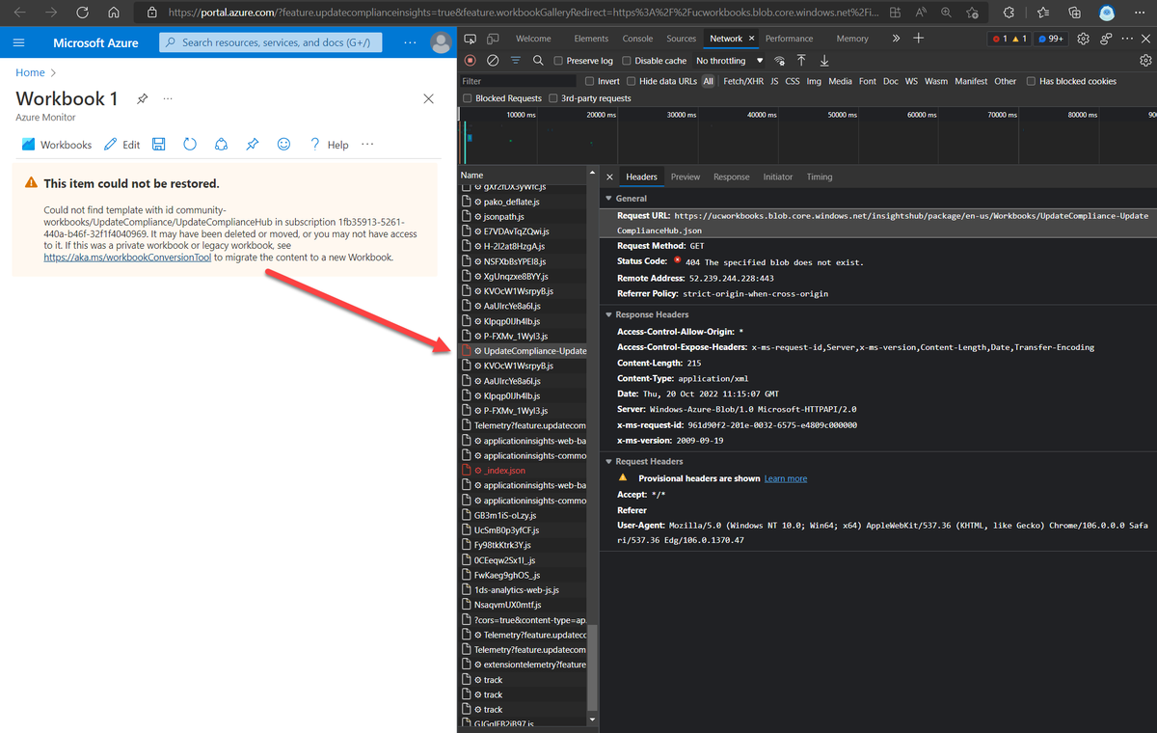Go to browser home page icon
The image size is (1157, 733).
pos(114,13)
